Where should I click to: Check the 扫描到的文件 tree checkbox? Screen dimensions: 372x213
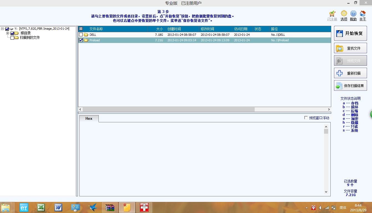click(x=12, y=38)
